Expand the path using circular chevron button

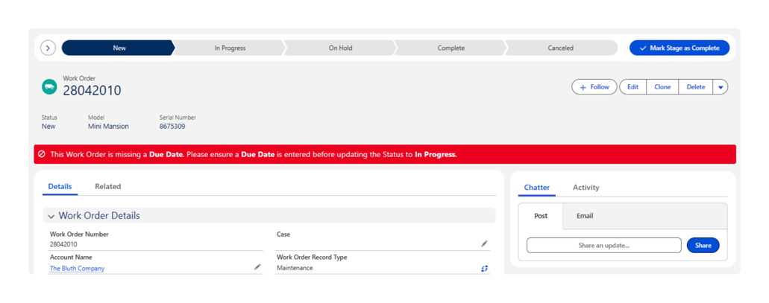tap(48, 48)
